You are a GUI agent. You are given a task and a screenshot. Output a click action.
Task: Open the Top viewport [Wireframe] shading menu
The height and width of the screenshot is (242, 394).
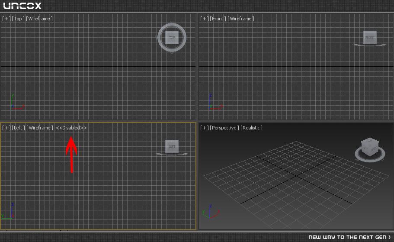tap(39, 19)
